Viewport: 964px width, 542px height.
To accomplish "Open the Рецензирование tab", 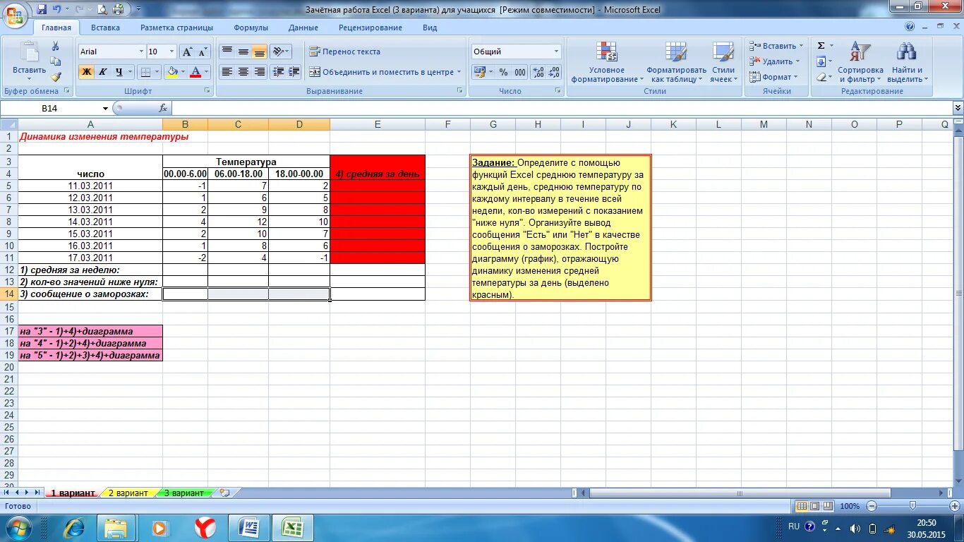I will [370, 28].
